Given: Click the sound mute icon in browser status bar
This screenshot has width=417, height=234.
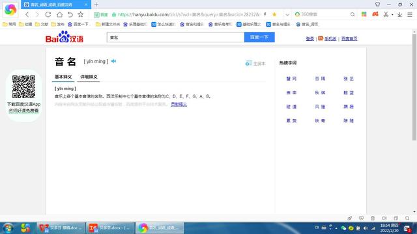Looking at the screenshot, I should tap(384, 218).
